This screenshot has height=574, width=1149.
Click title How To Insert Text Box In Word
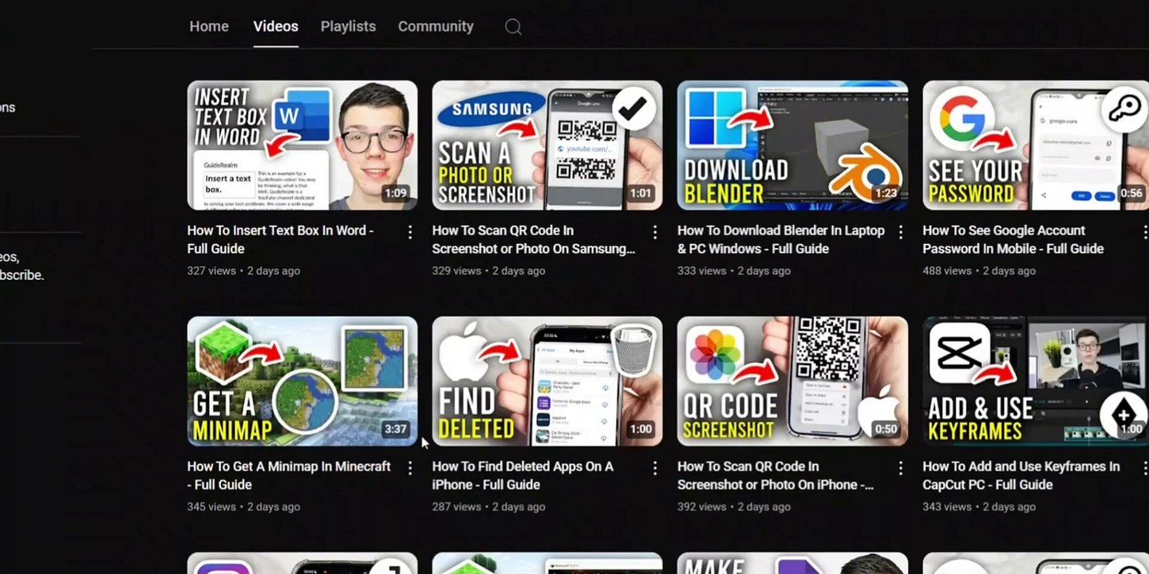pyautogui.click(x=280, y=239)
